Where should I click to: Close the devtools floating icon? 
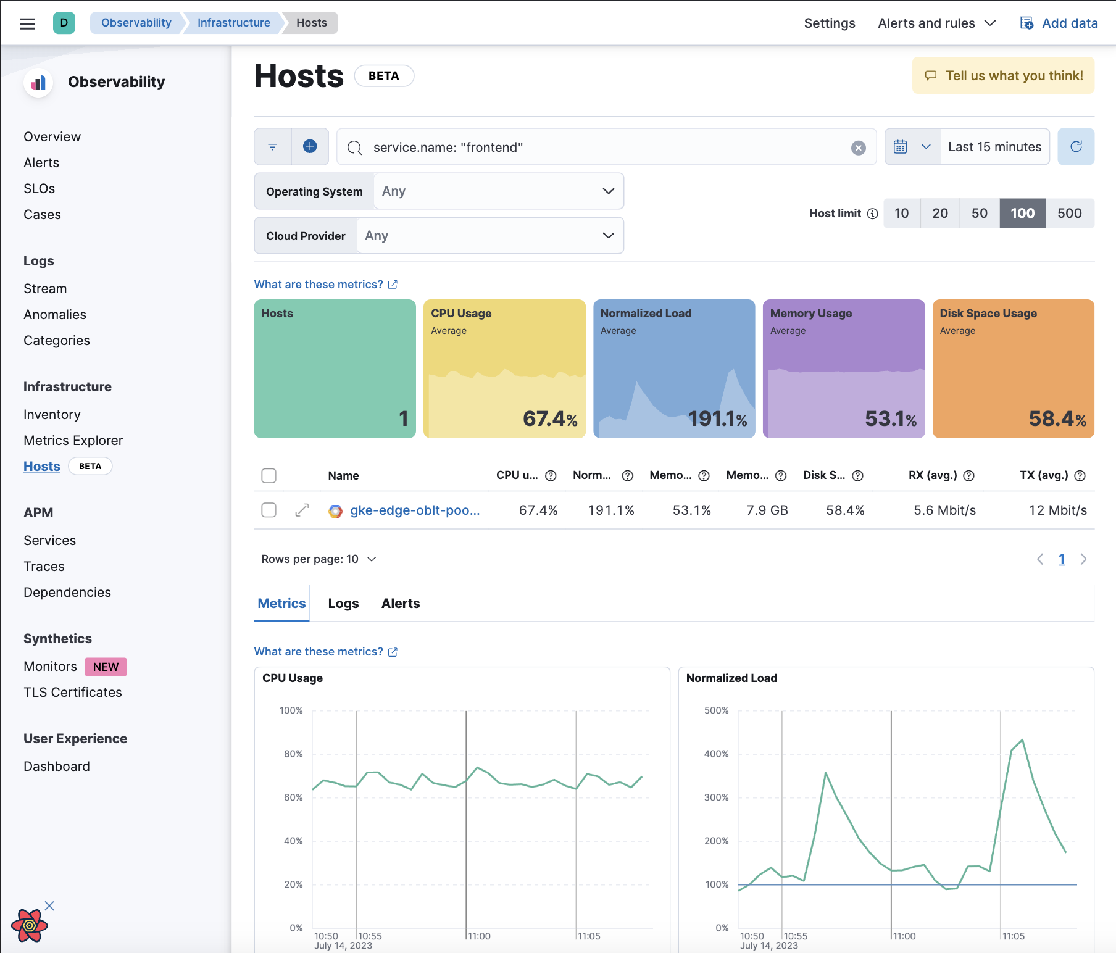49,905
